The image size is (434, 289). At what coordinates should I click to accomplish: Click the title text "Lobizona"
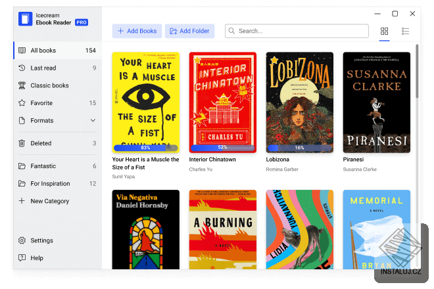tap(277, 160)
